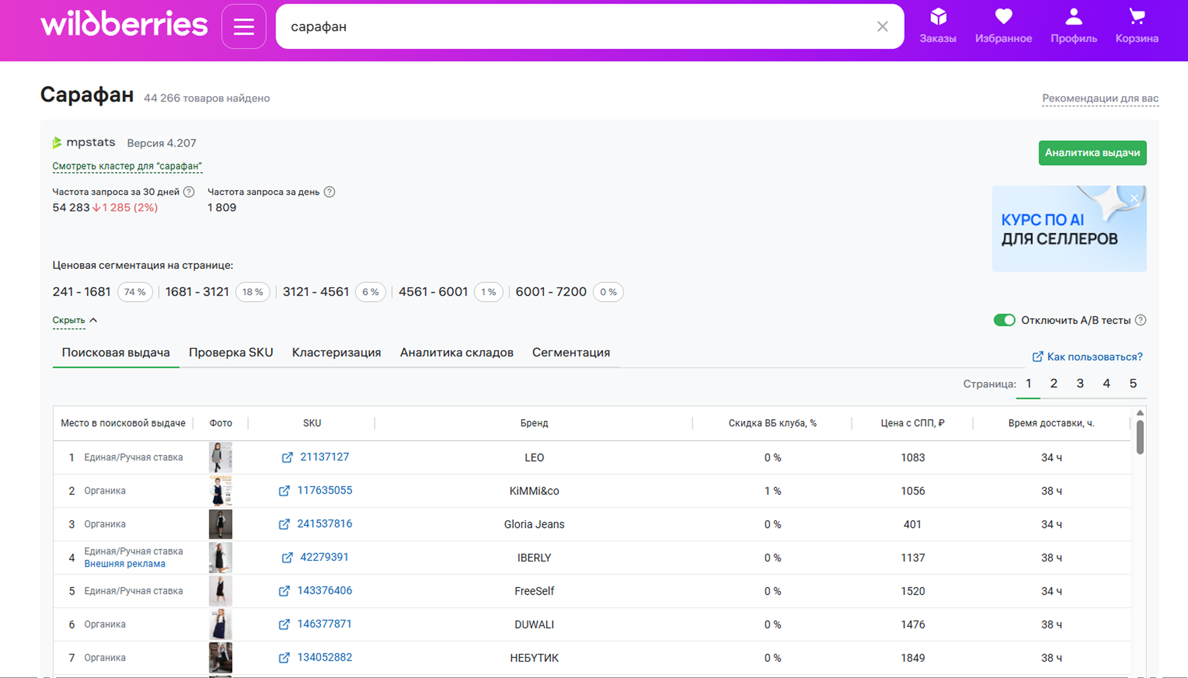Open external link icon for SKU 241537816
Screen dimensions: 1188x678
click(284, 524)
